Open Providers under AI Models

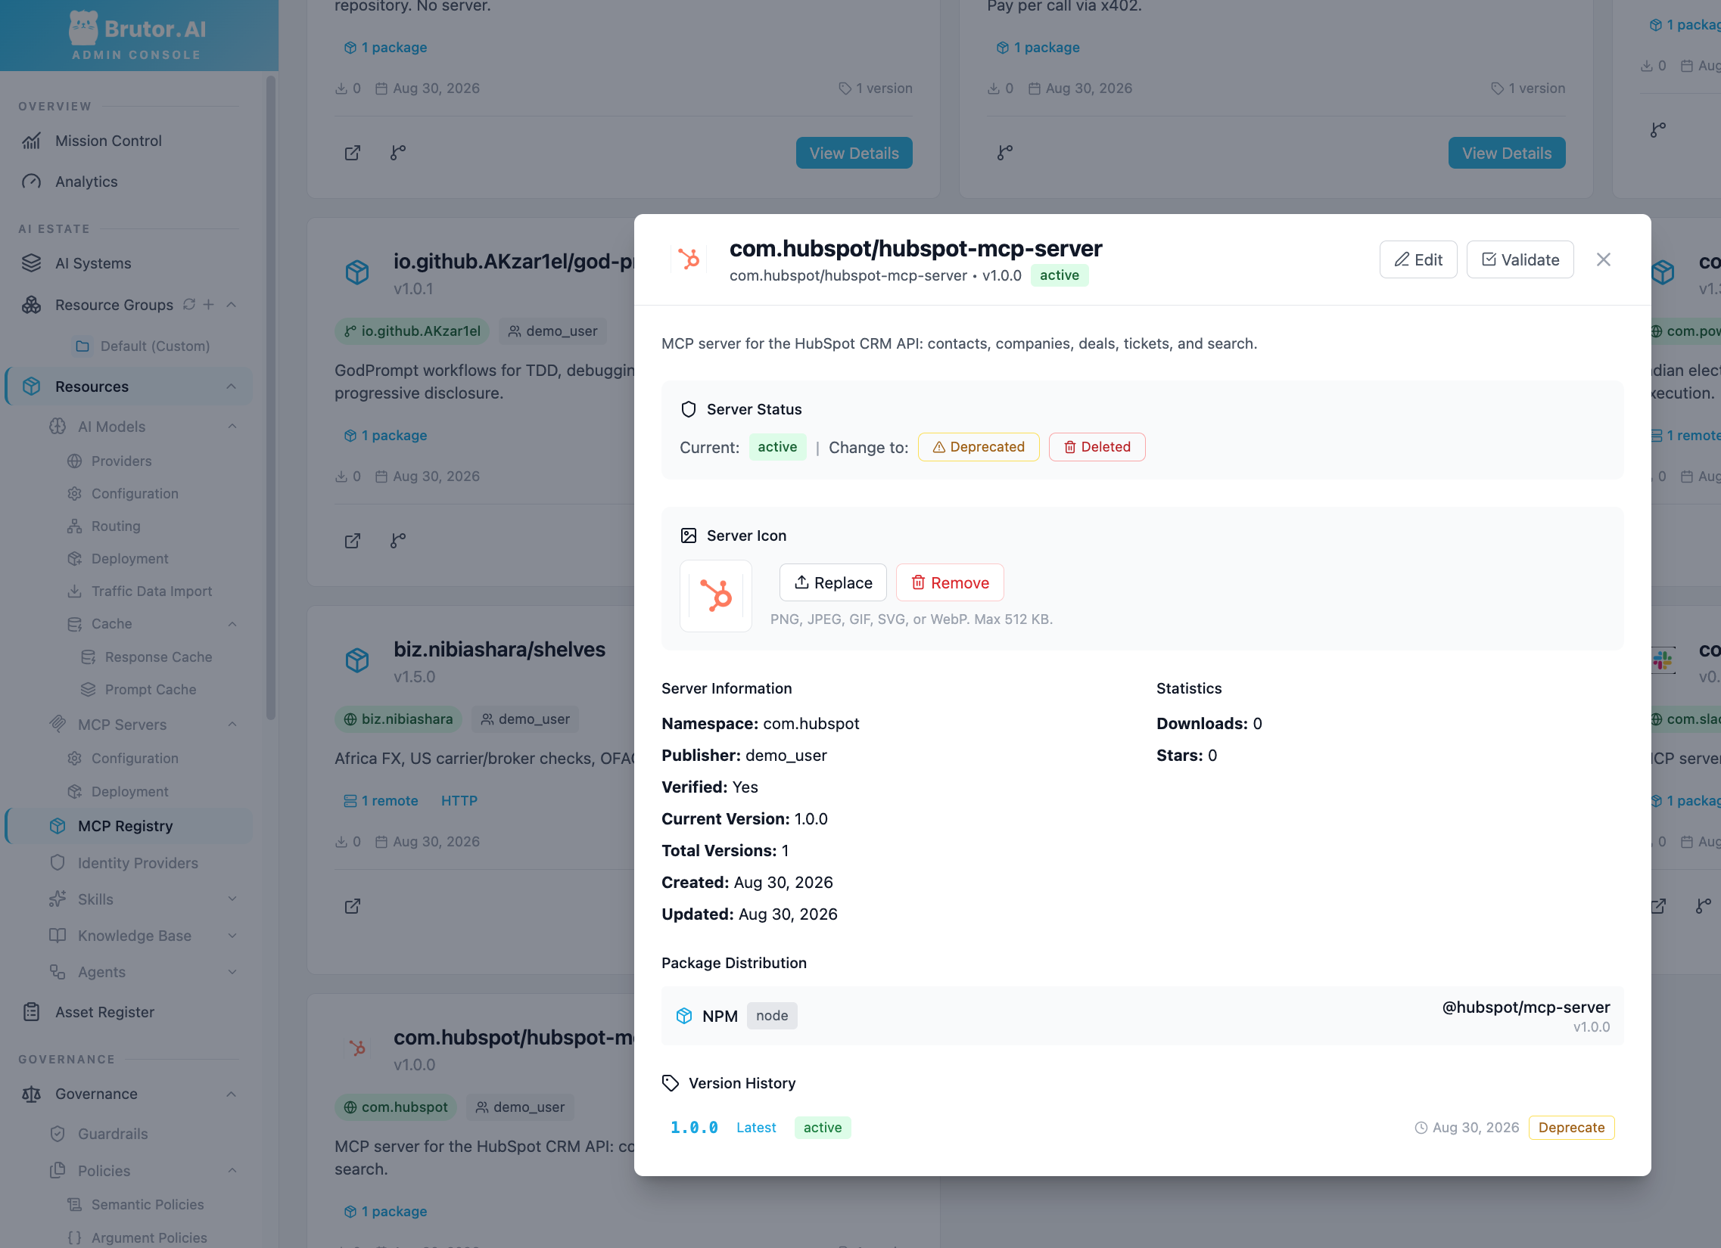[121, 461]
